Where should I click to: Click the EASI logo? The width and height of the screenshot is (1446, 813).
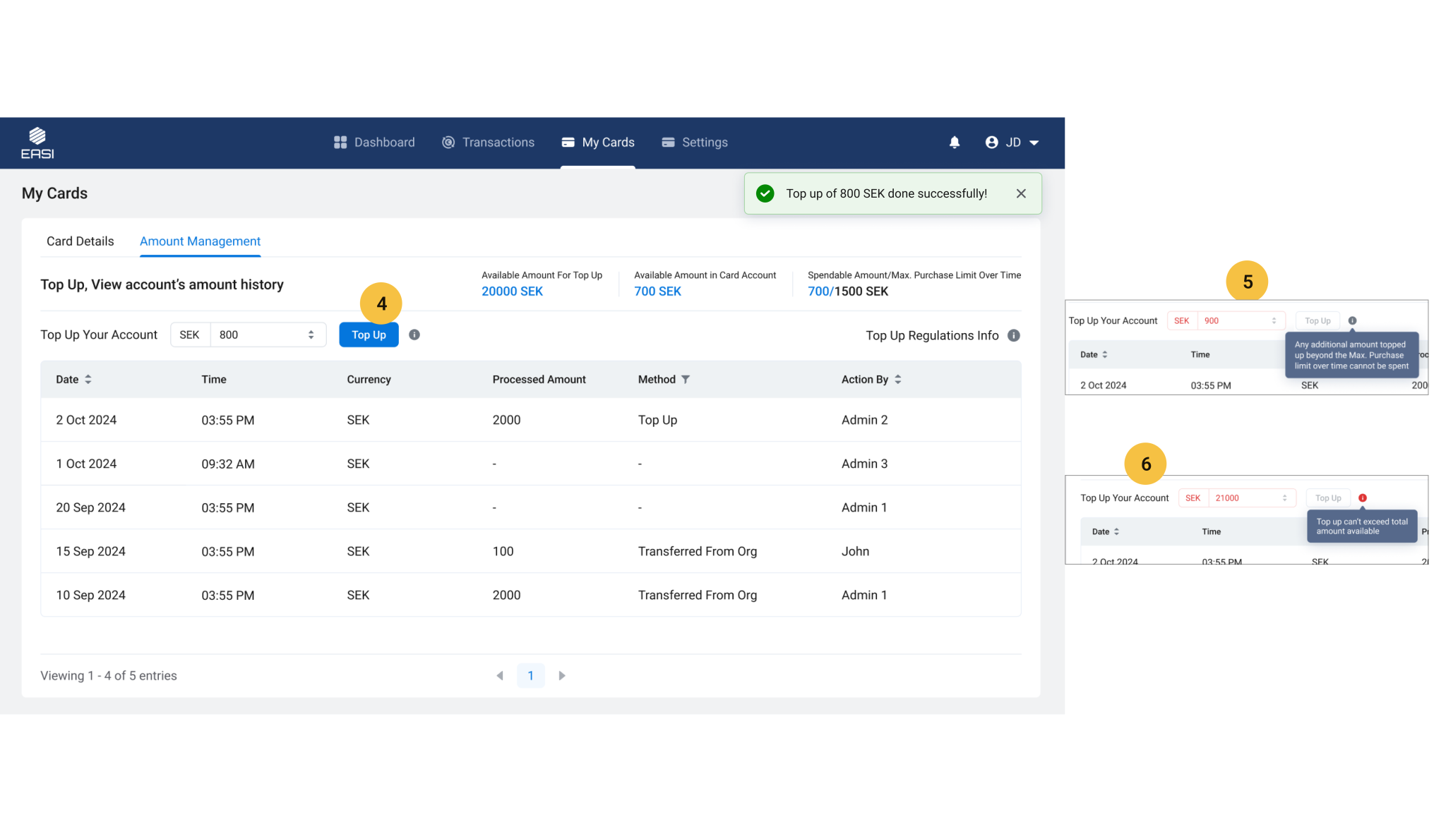pyautogui.click(x=37, y=143)
